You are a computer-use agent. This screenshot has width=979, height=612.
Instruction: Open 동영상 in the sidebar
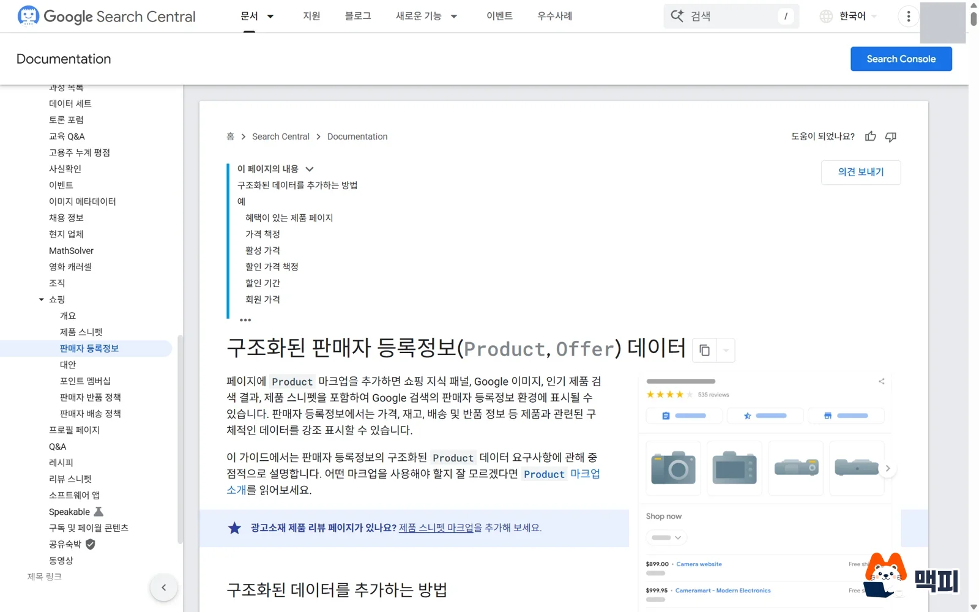point(61,561)
